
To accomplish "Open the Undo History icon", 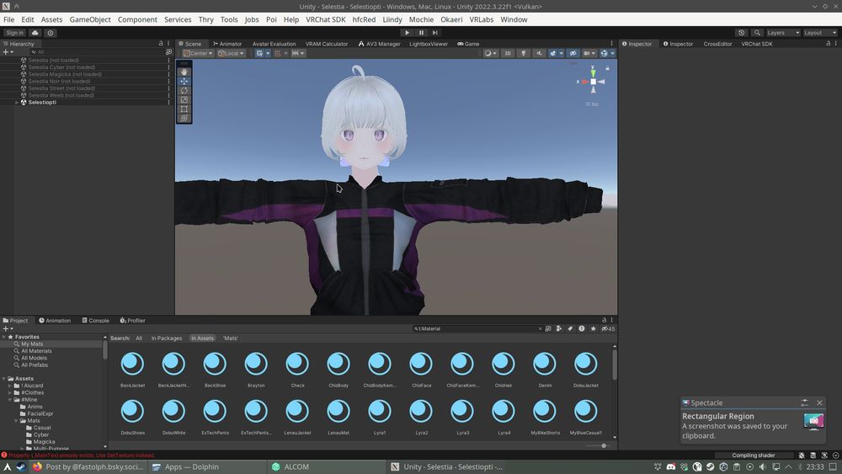I will coord(742,33).
